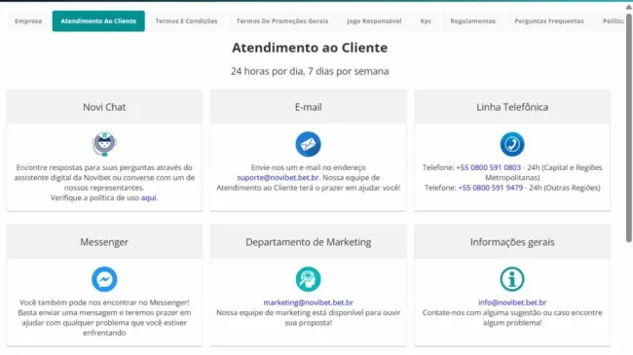
Task: Click the 'Novi Chat' card header
Action: coord(104,107)
